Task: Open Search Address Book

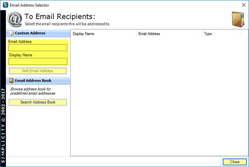Action: tap(38, 102)
